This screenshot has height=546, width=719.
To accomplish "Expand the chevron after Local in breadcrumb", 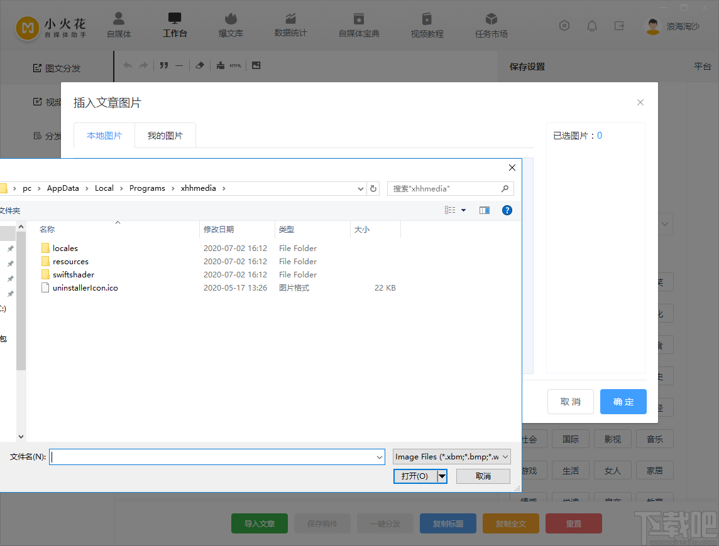I will [x=121, y=188].
